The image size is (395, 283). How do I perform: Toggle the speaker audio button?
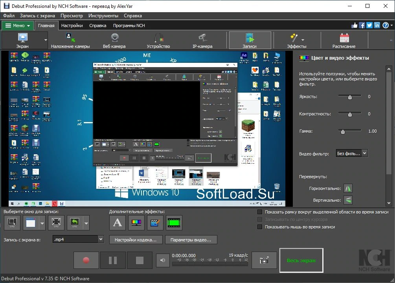(x=163, y=260)
